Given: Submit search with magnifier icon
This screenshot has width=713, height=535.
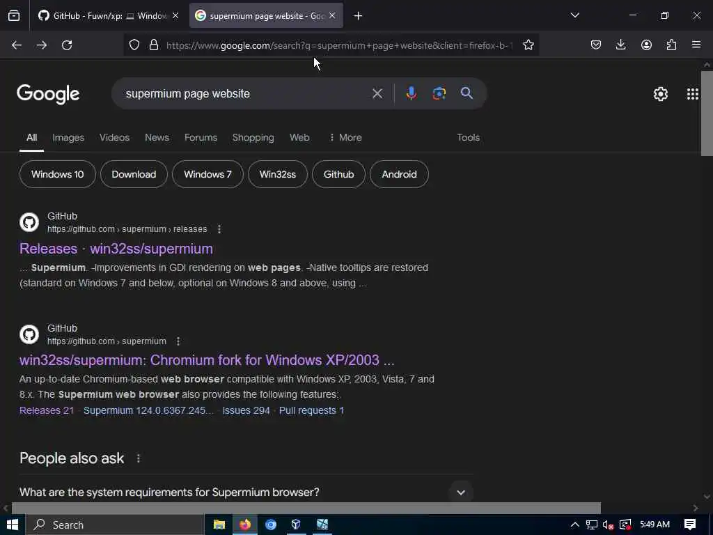Looking at the screenshot, I should tap(467, 94).
